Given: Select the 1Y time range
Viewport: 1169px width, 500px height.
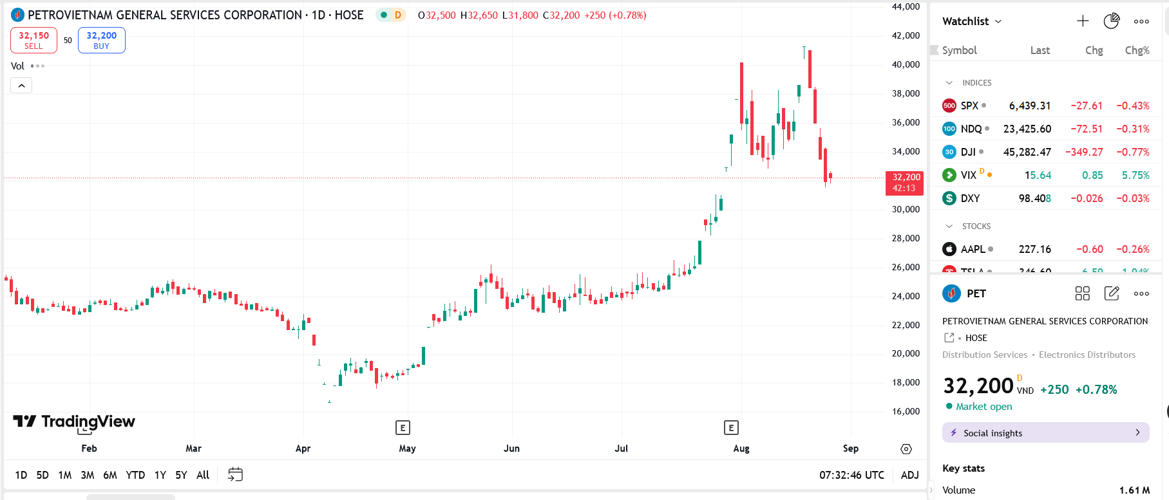Looking at the screenshot, I should tap(160, 475).
